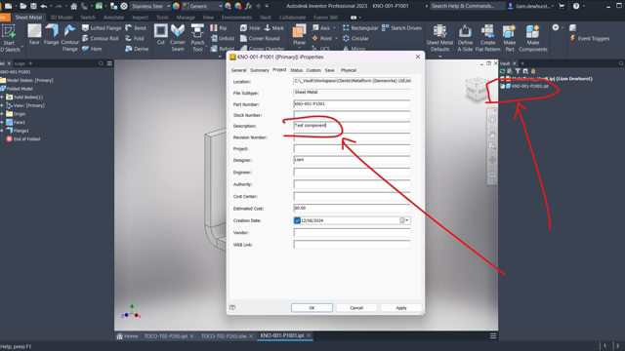The image size is (625, 351).
Task: Click the Vault panel refresh icon
Action: coord(502,71)
